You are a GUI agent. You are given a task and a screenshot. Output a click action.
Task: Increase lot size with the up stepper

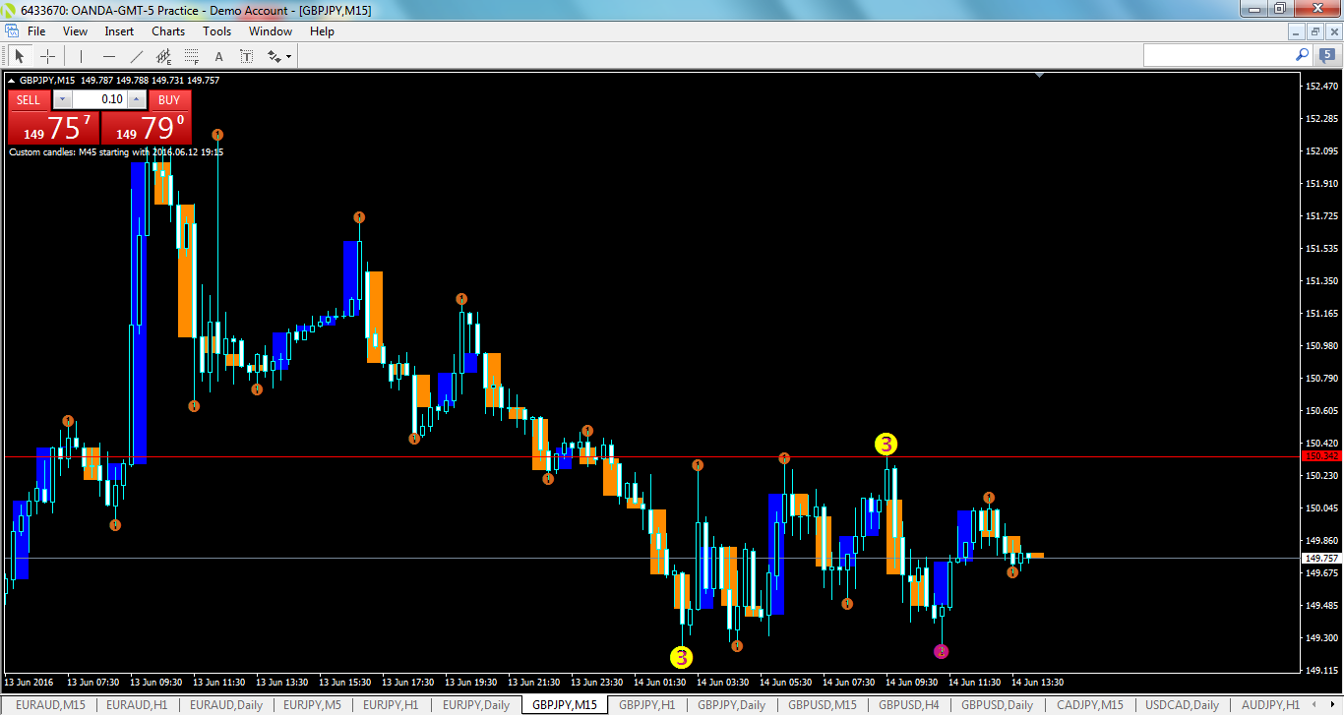click(137, 99)
